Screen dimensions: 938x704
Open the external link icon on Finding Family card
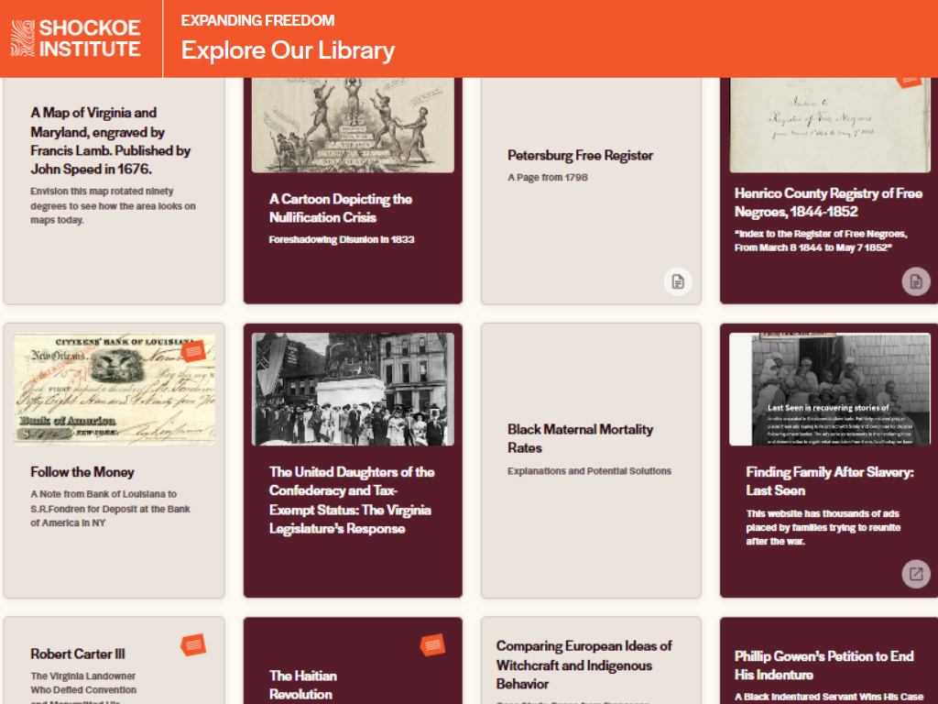(915, 574)
